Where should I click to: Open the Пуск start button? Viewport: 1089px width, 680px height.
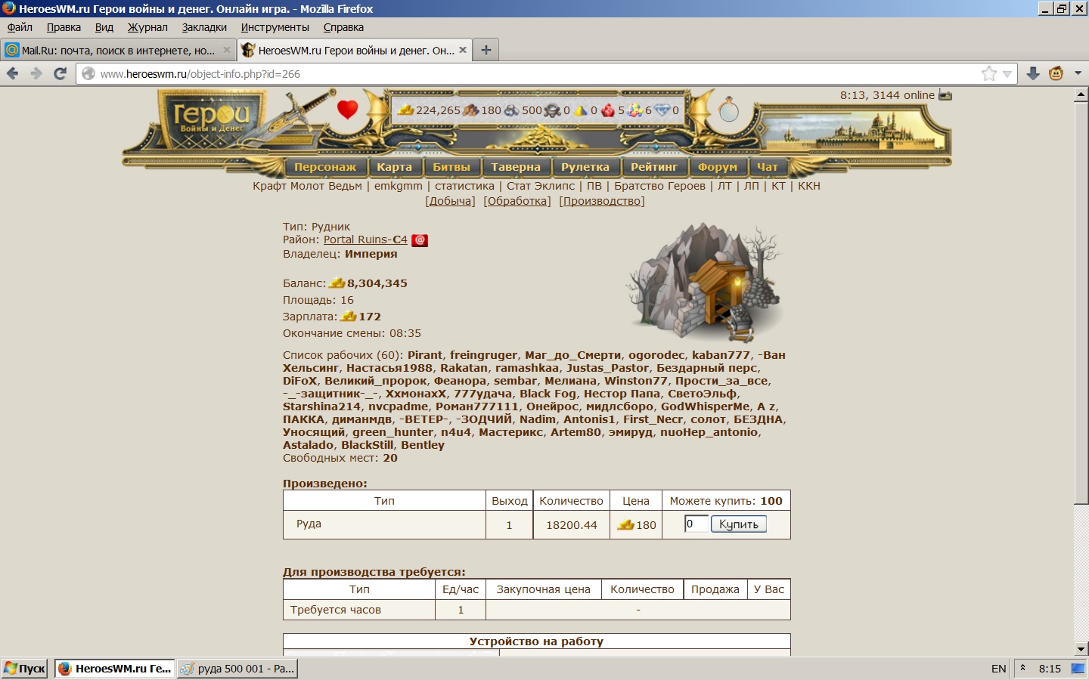[x=25, y=669]
